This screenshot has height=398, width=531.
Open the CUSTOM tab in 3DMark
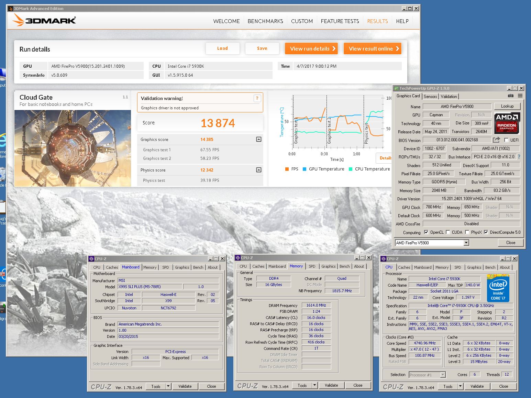(302, 21)
